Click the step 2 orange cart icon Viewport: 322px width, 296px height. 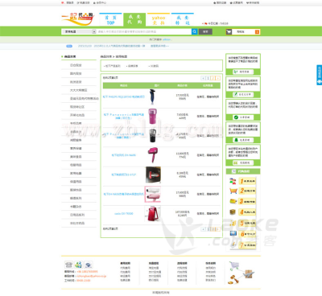coord(233,191)
